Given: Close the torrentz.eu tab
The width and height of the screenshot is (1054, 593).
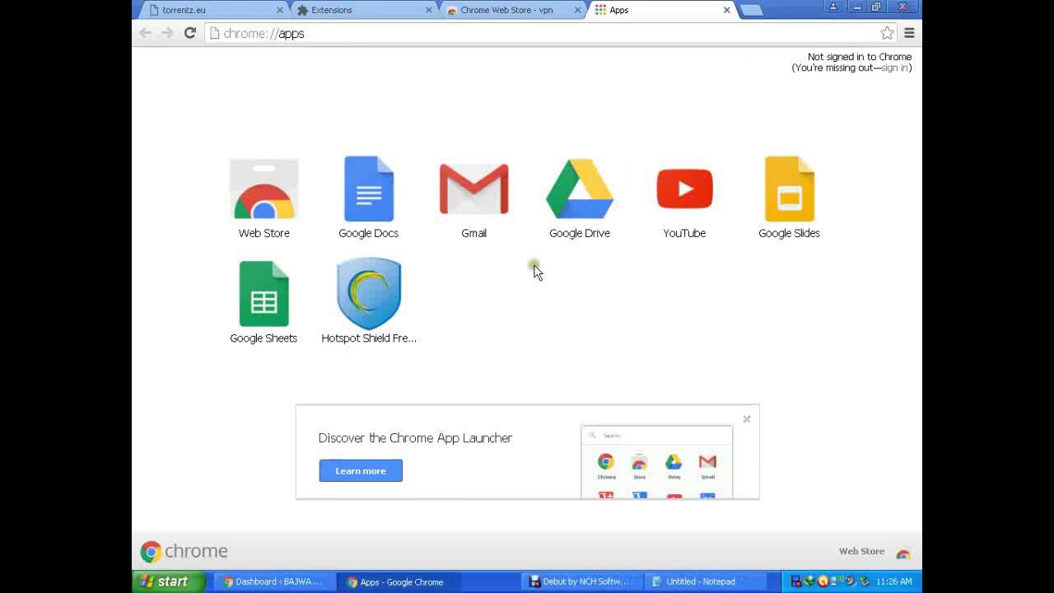Looking at the screenshot, I should [279, 10].
